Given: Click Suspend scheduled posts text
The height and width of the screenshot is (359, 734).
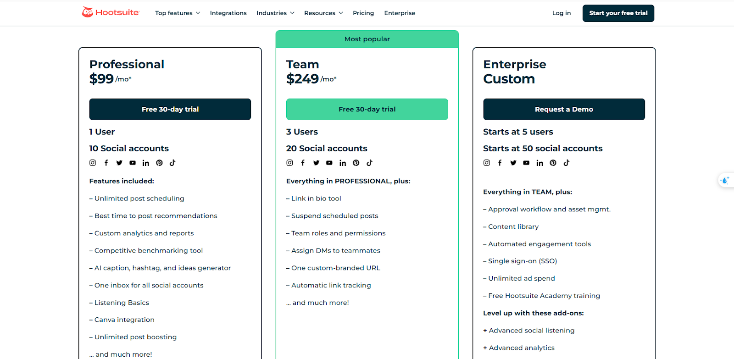Looking at the screenshot, I should point(335,216).
